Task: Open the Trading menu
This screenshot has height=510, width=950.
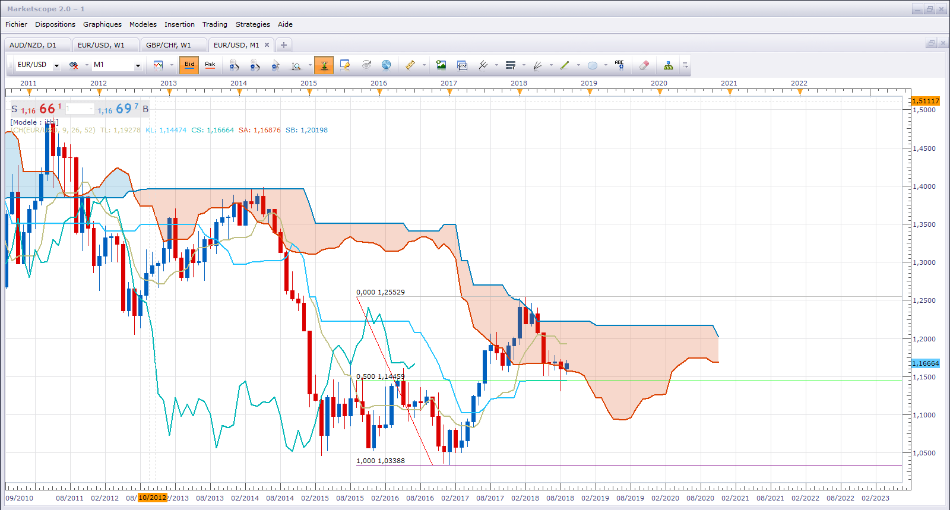Action: [215, 24]
